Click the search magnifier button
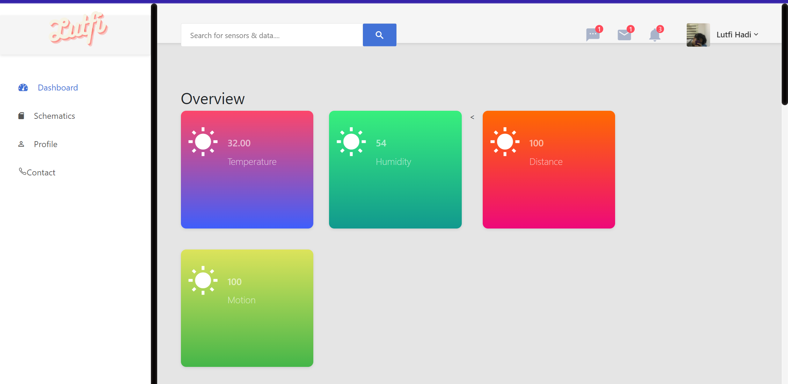Viewport: 788px width, 384px height. tap(379, 35)
